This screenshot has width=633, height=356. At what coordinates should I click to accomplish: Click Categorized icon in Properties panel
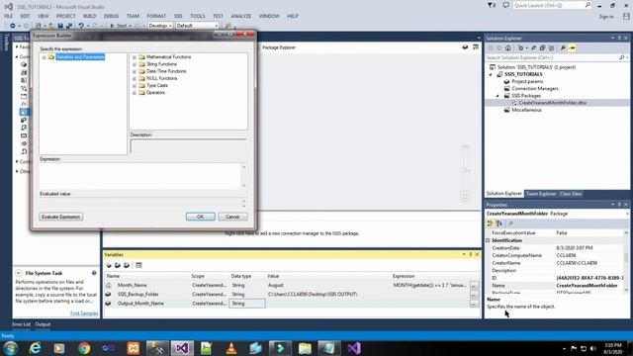point(491,223)
